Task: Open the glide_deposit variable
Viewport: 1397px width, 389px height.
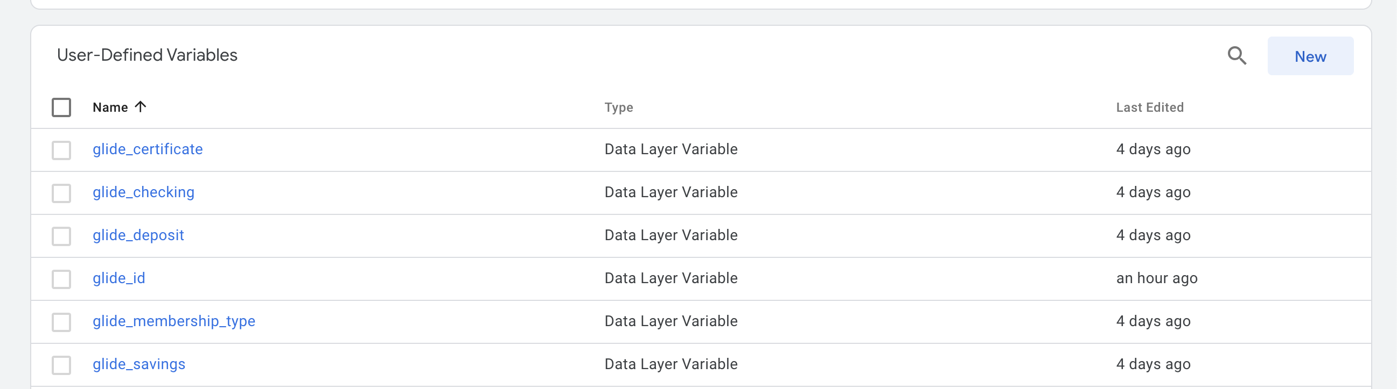Action: [x=138, y=235]
